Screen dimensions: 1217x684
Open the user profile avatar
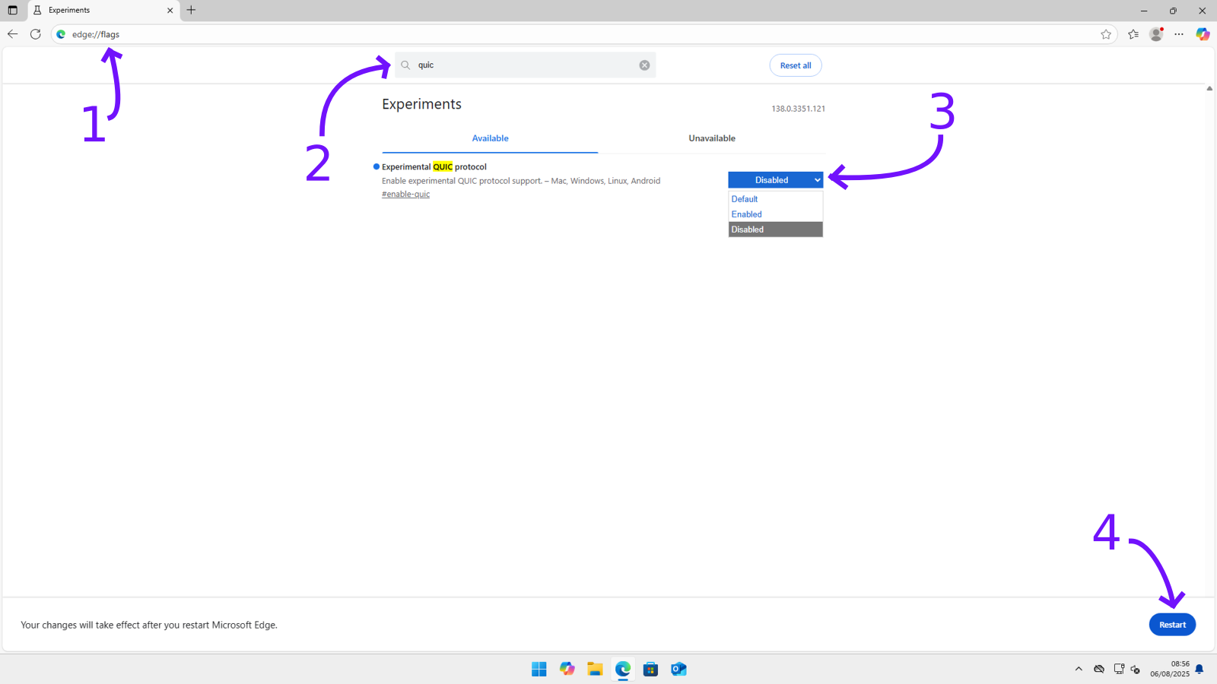[x=1156, y=34]
